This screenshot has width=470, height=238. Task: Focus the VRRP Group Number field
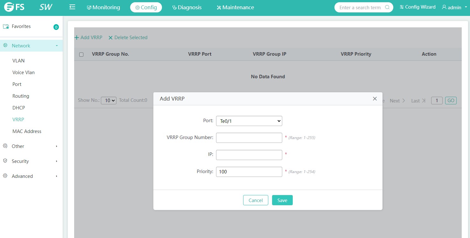249,138
